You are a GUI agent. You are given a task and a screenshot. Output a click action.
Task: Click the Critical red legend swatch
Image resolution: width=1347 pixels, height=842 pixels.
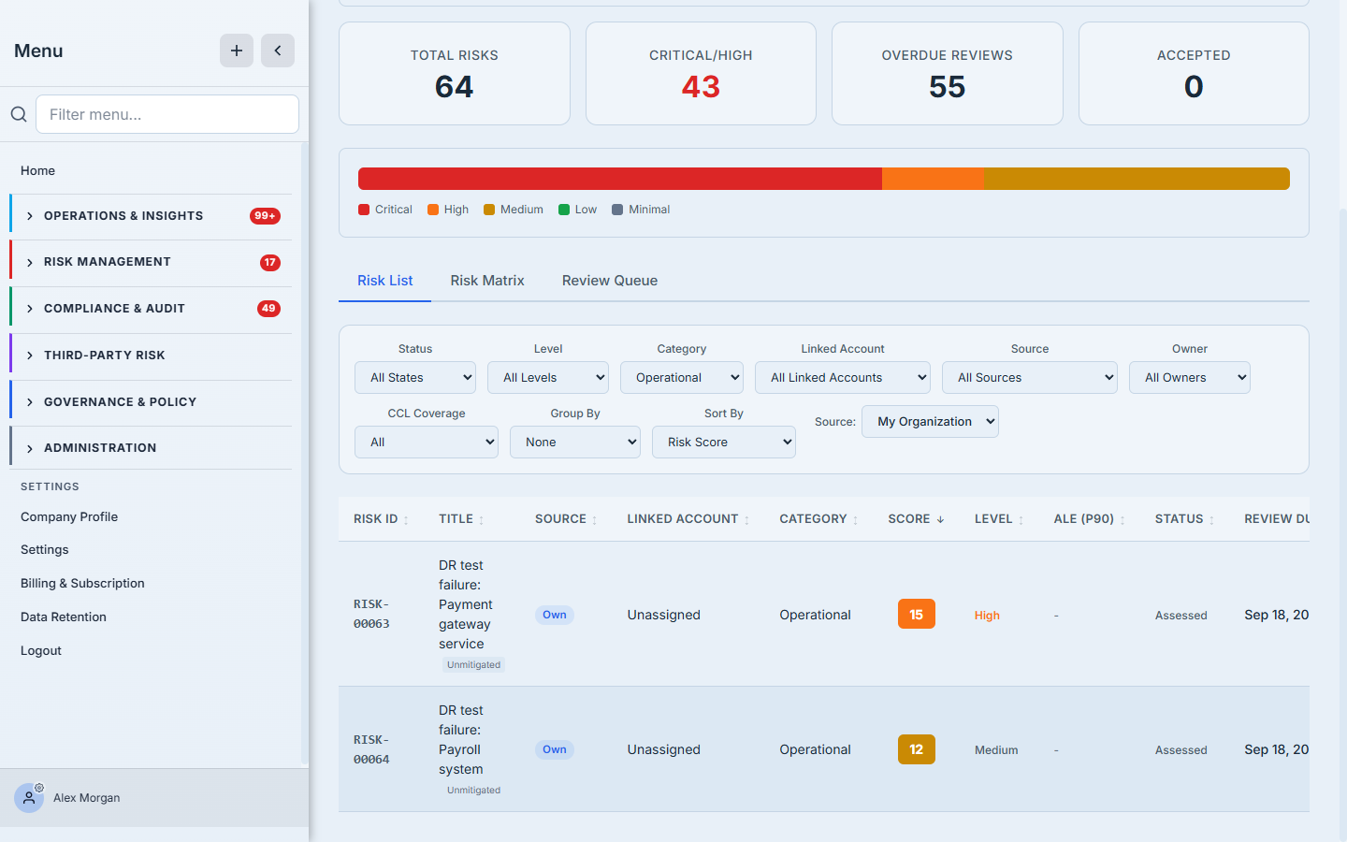coord(364,210)
